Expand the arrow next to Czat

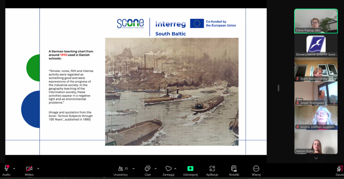pyautogui.click(x=155, y=168)
